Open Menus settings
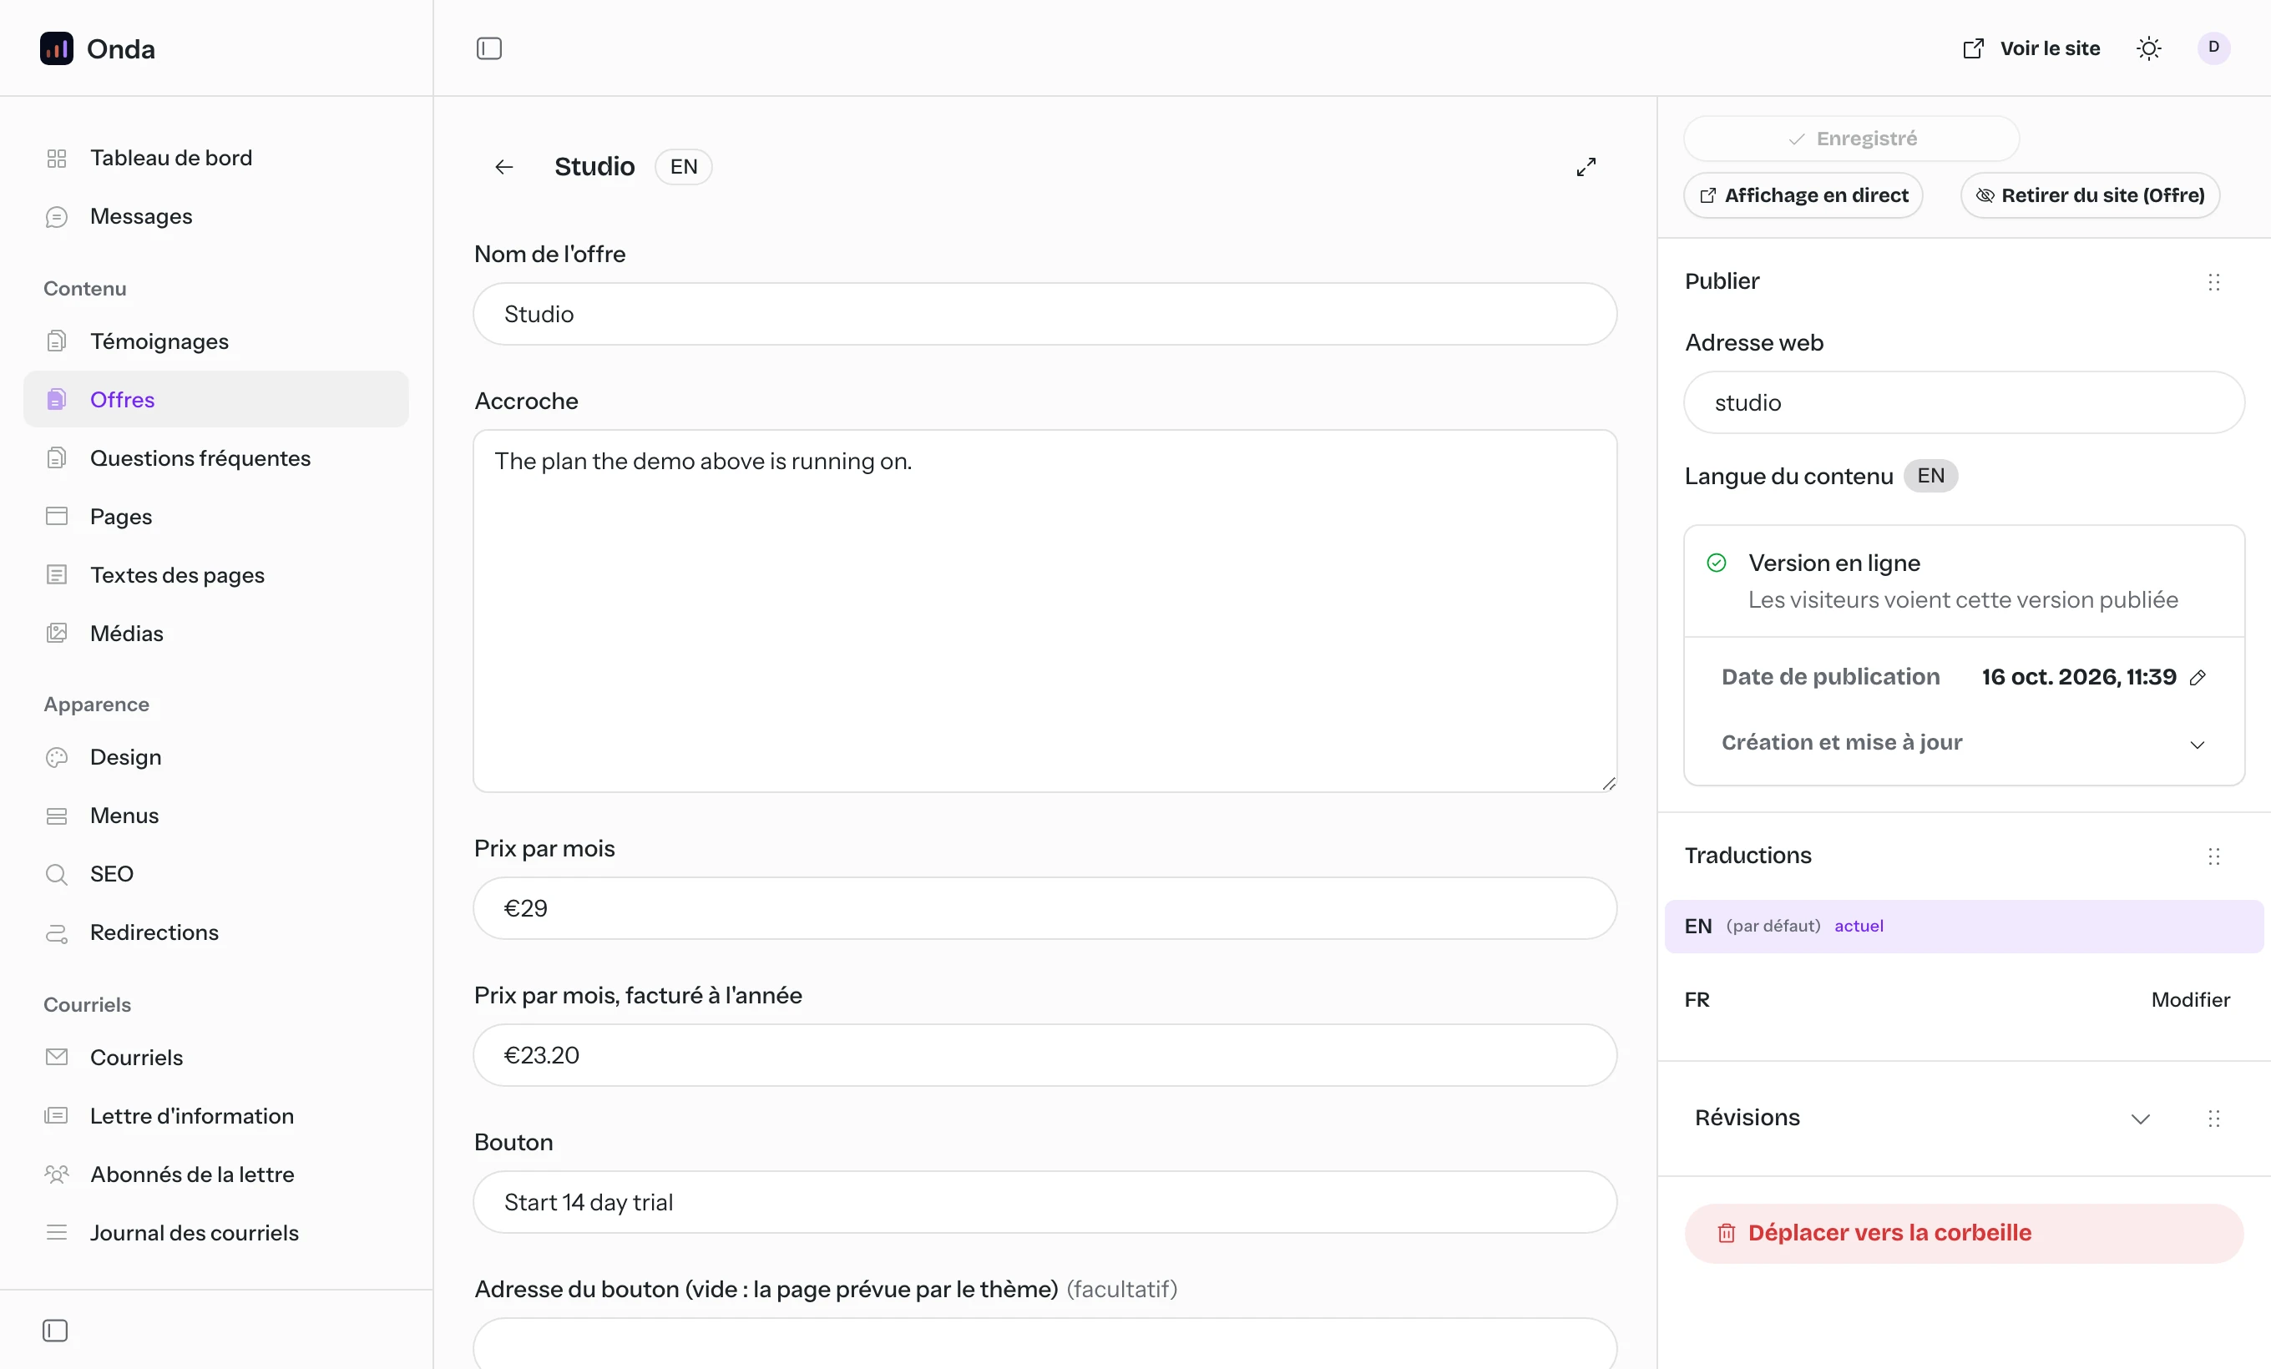The height and width of the screenshot is (1369, 2271). point(215,816)
